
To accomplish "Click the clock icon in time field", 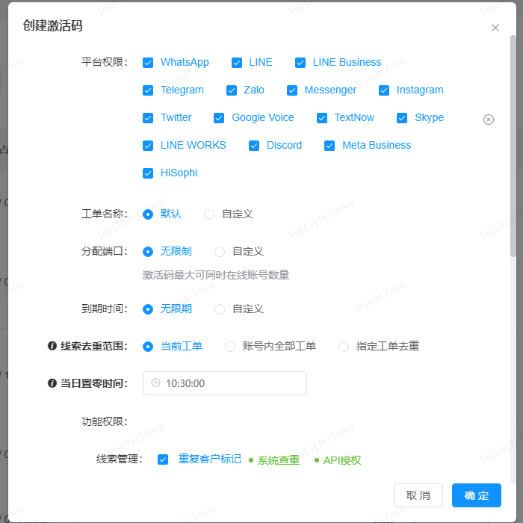I will (155, 383).
